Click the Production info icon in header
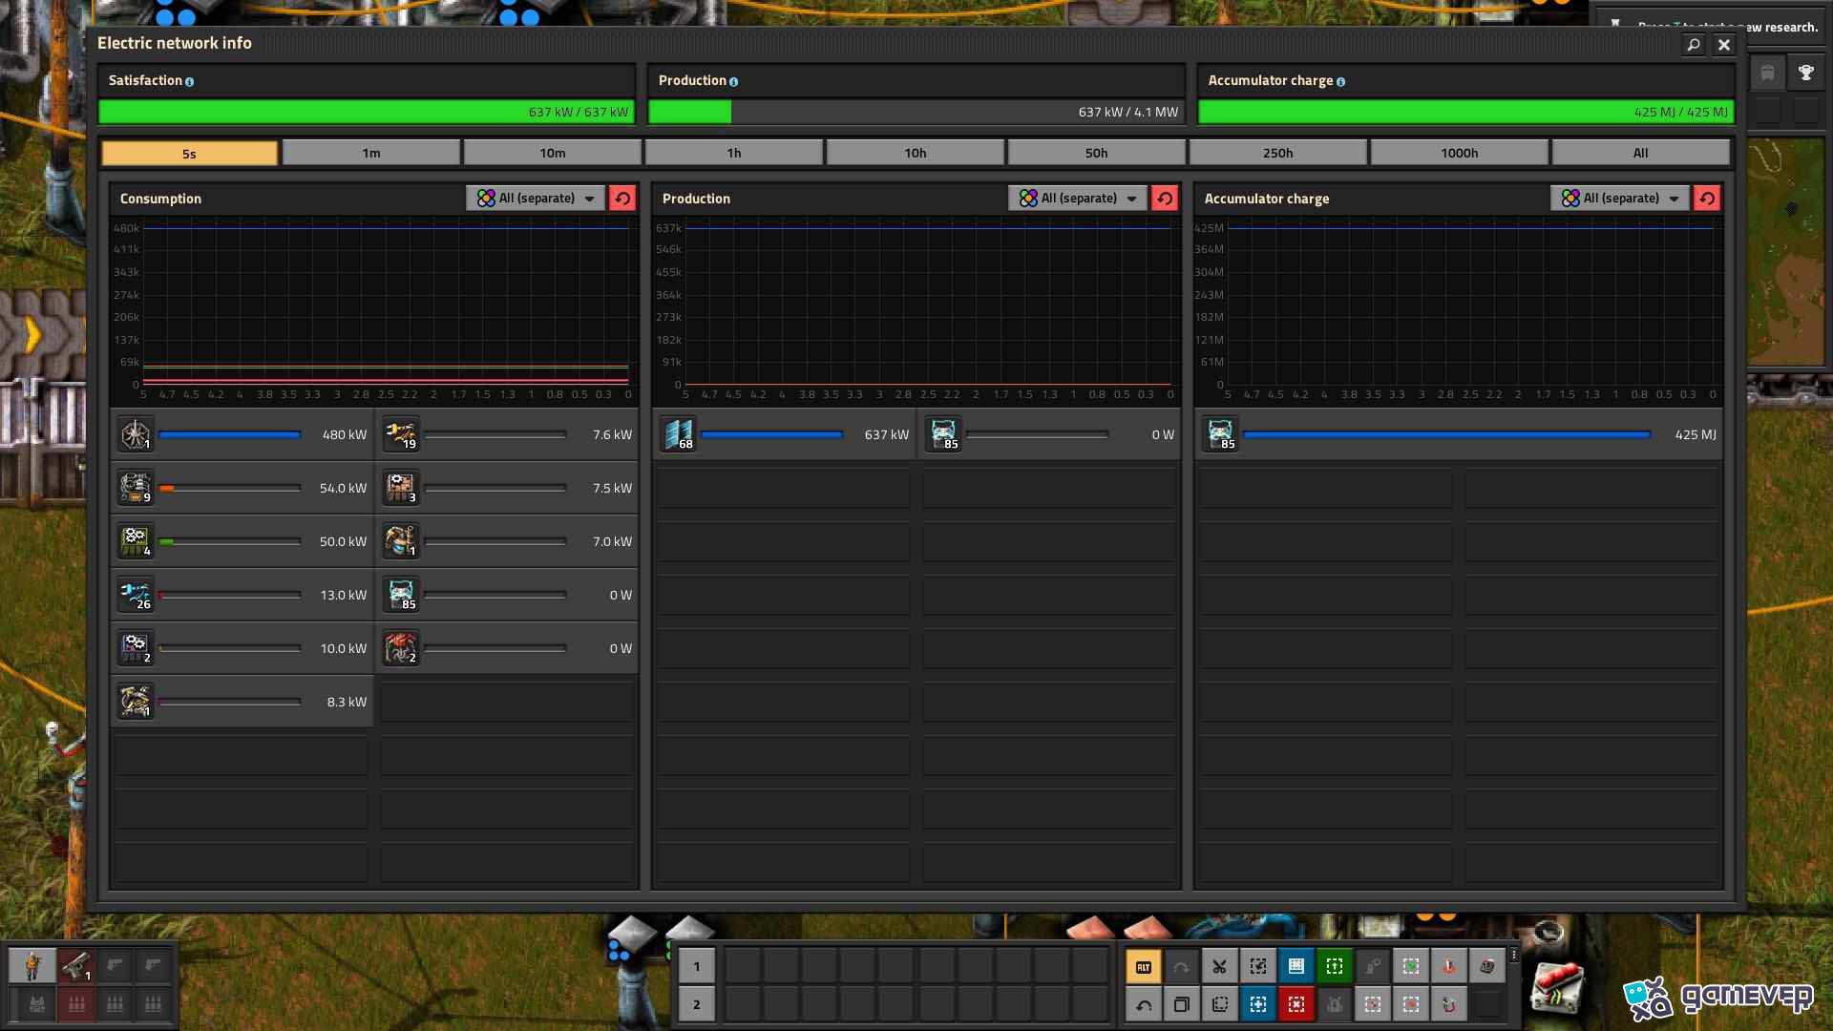 click(x=733, y=82)
